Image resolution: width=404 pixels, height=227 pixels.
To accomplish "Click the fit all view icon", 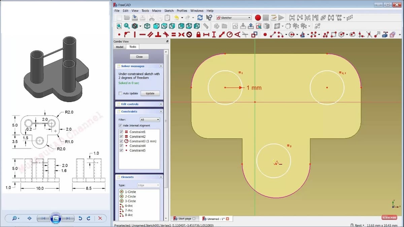I will 119,26.
